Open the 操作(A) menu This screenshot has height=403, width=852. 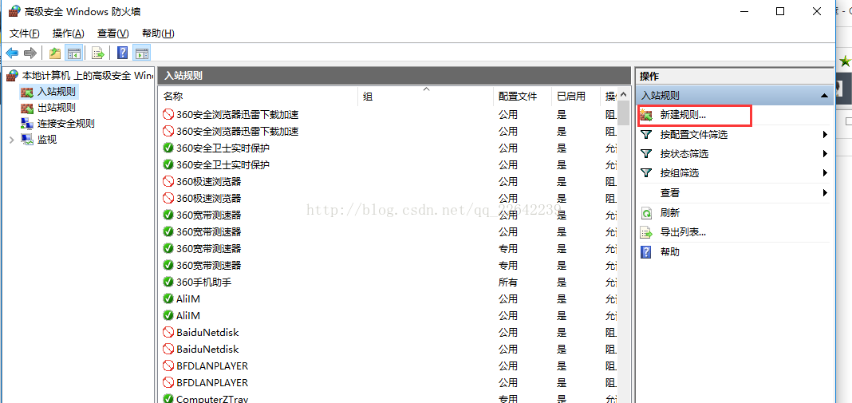click(x=69, y=34)
